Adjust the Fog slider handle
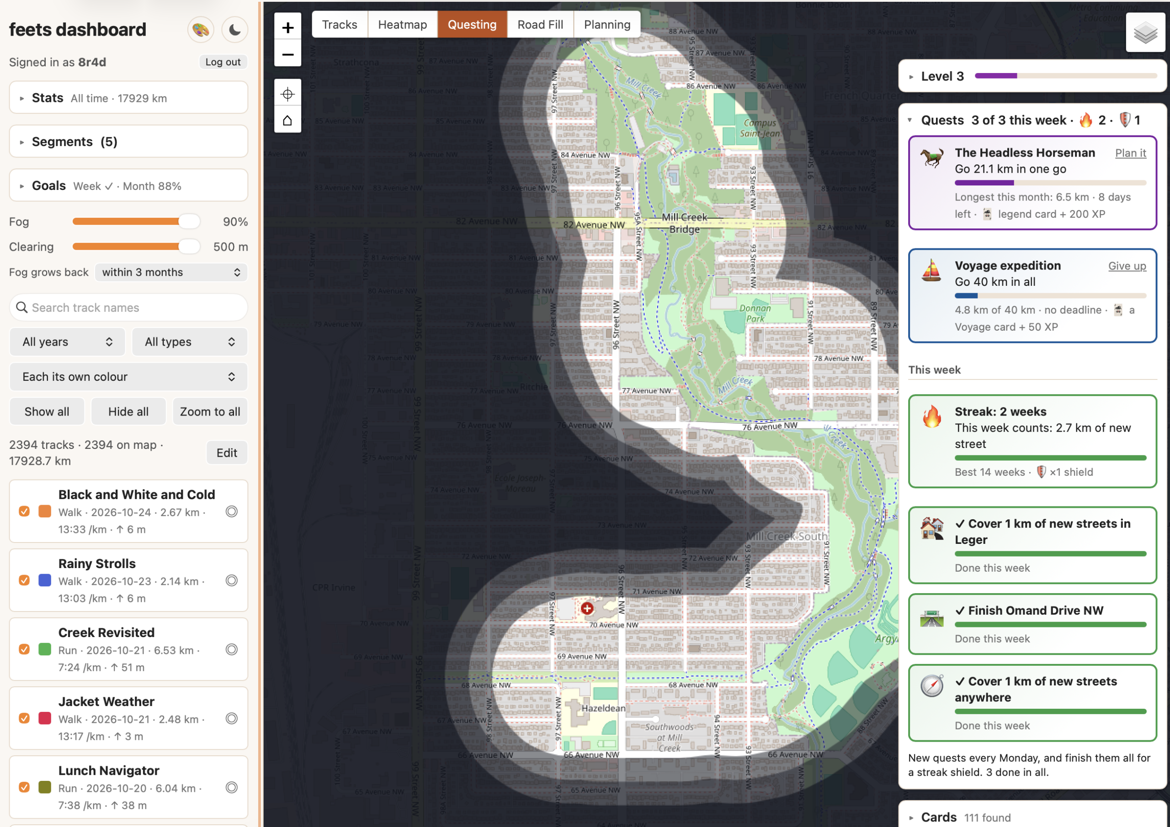 tap(189, 221)
